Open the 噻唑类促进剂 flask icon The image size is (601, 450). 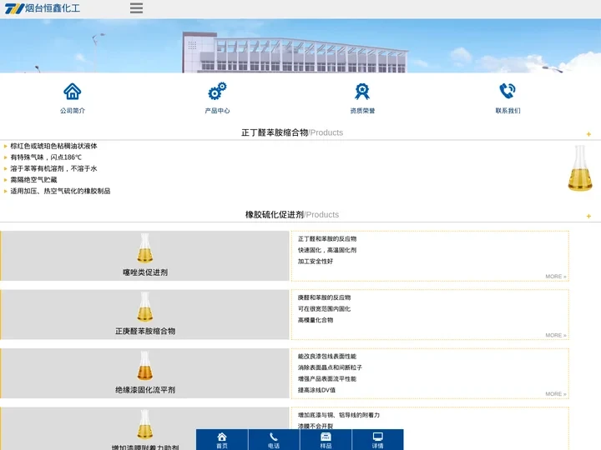[x=145, y=248]
